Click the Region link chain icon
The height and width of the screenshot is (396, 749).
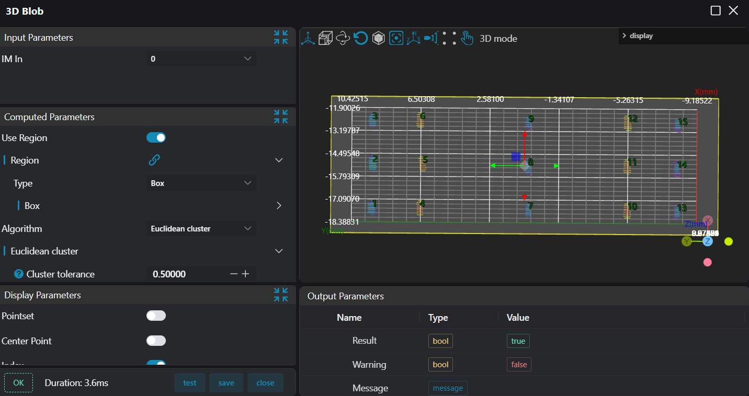(x=154, y=160)
